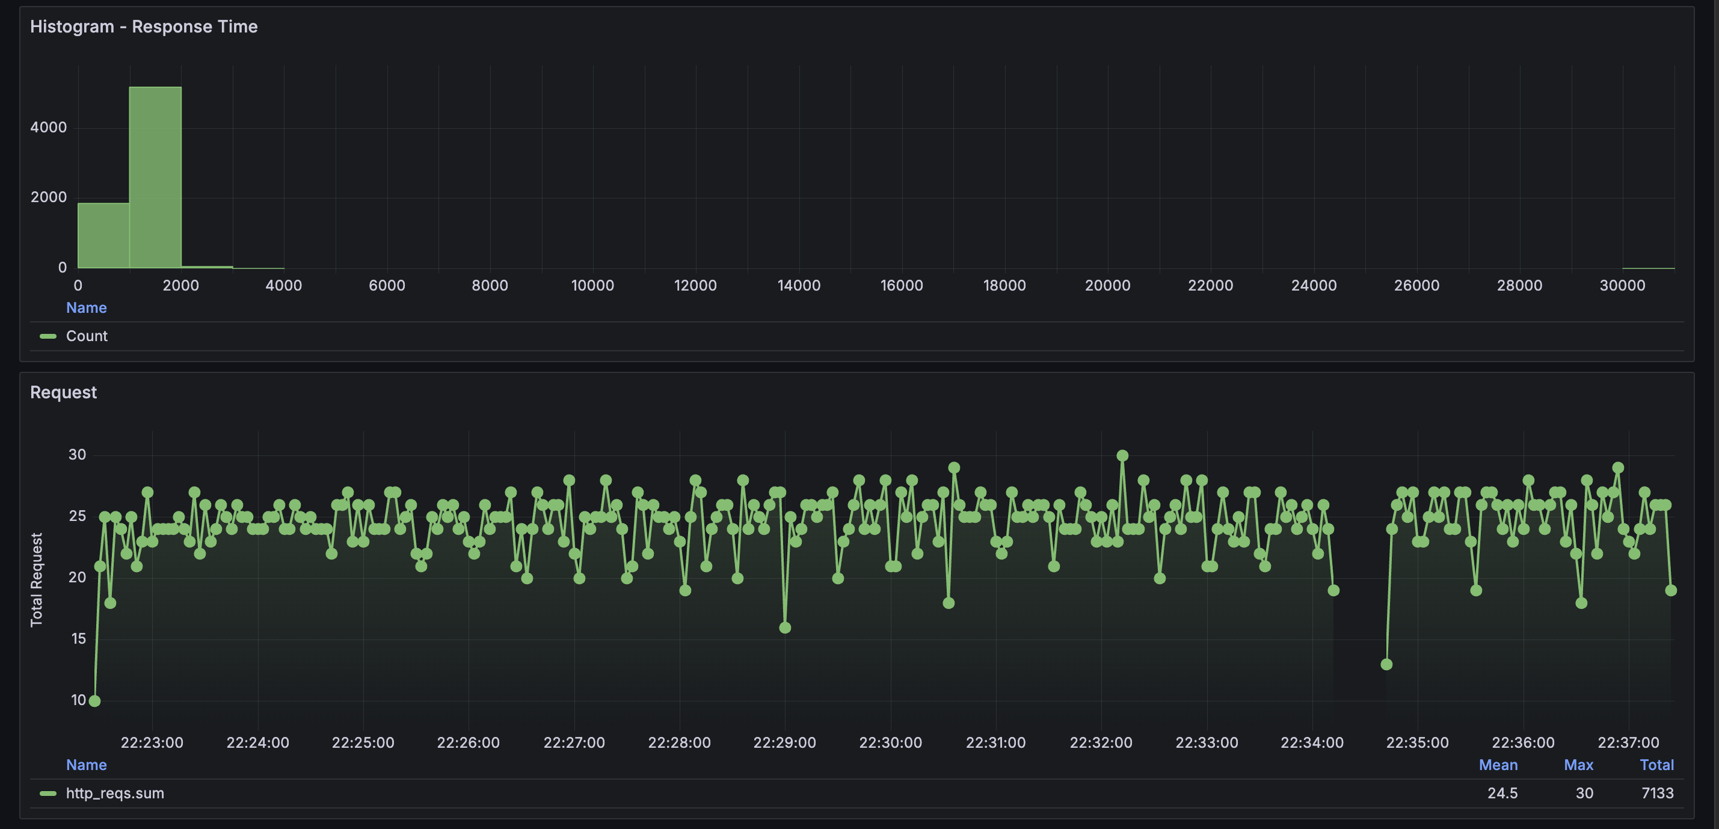1719x829 pixels.
Task: Click the data point before the gap near 22:34:00
Action: (1333, 590)
